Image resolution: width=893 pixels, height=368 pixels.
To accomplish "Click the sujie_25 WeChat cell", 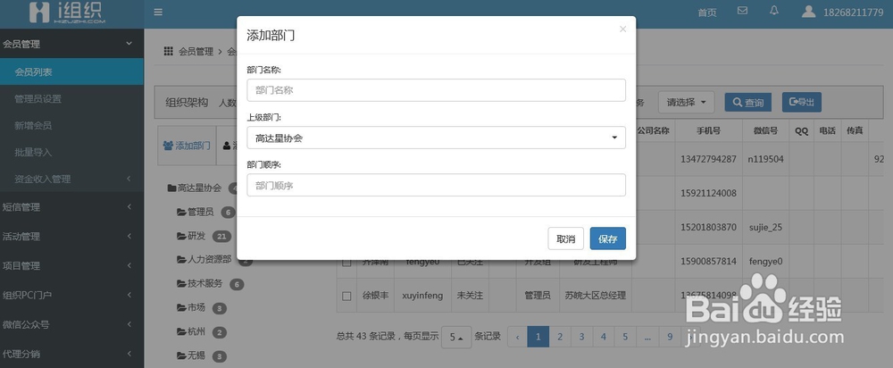I will [x=765, y=227].
